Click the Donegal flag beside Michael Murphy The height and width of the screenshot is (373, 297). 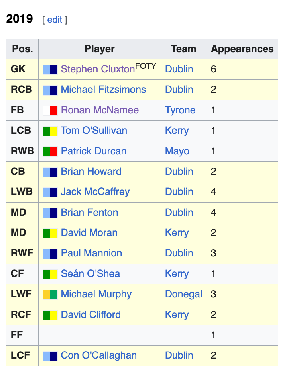tap(50, 295)
